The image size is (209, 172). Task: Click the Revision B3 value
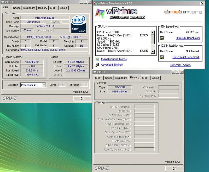pos(82,46)
